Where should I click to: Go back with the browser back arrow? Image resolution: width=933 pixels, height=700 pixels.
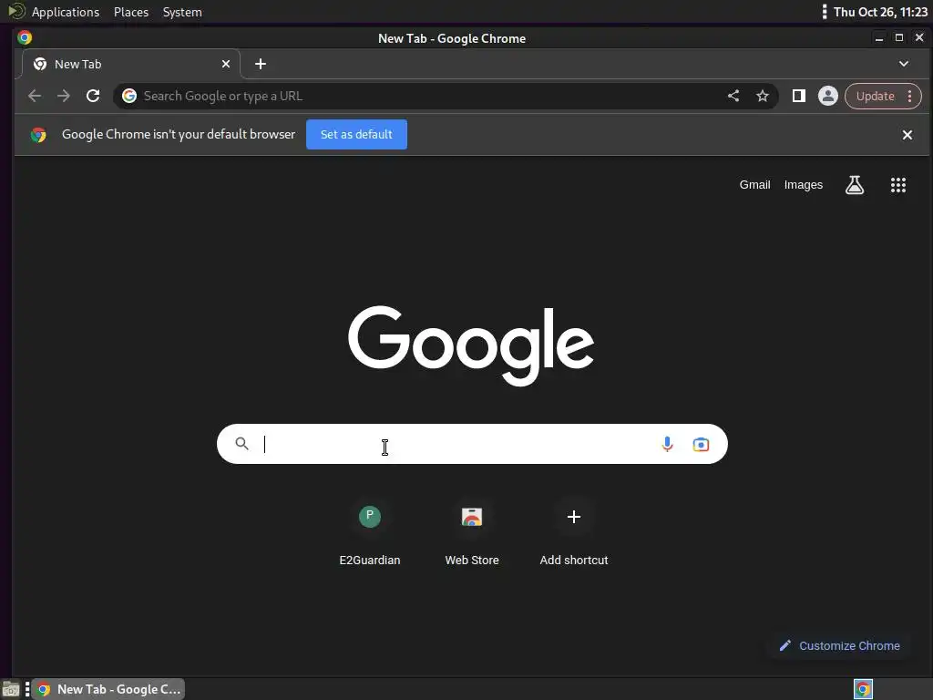[35, 96]
